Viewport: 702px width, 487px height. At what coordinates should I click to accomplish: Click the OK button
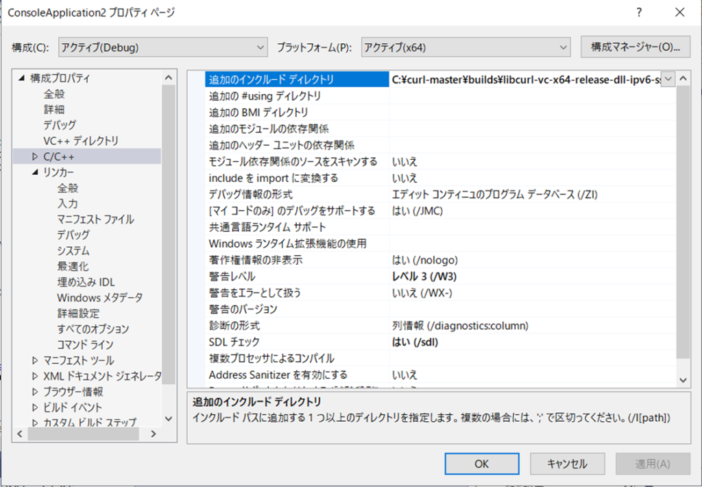[x=481, y=464]
